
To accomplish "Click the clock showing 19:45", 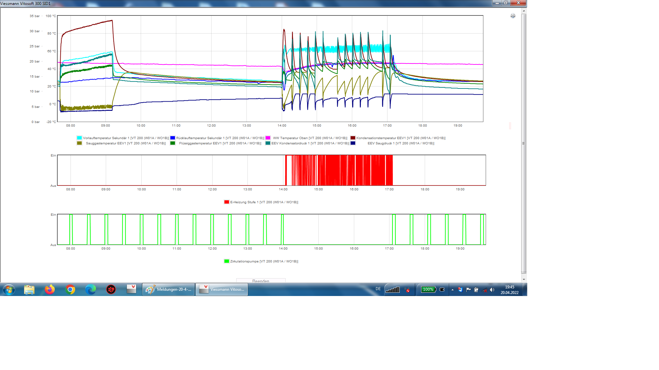I will click(509, 290).
